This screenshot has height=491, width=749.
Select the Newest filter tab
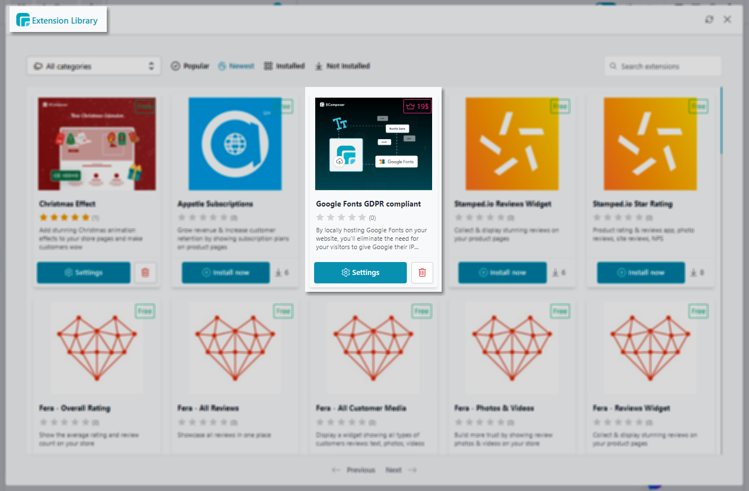coord(236,66)
